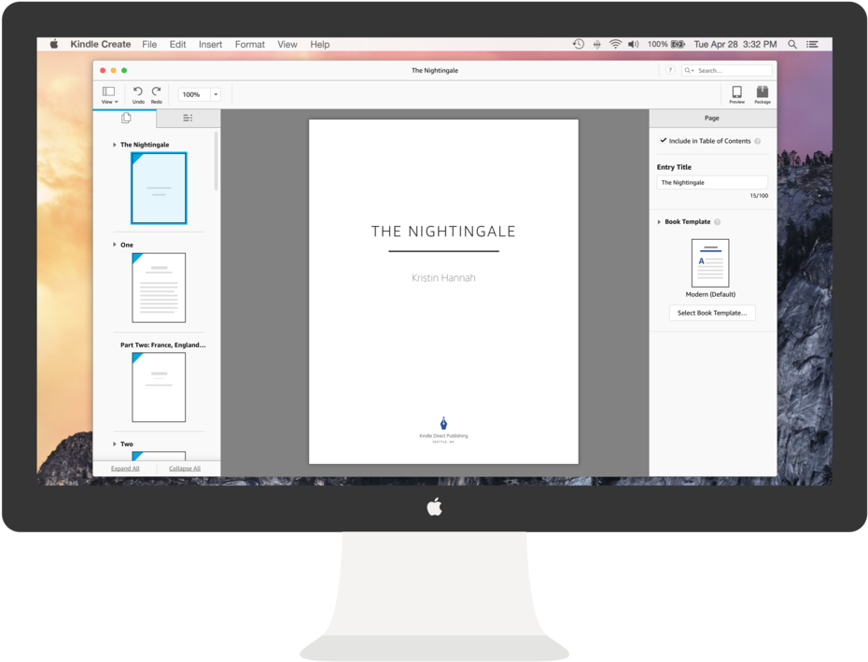Open the Edit menu
Viewport: 868px width, 662px height.
pos(177,44)
